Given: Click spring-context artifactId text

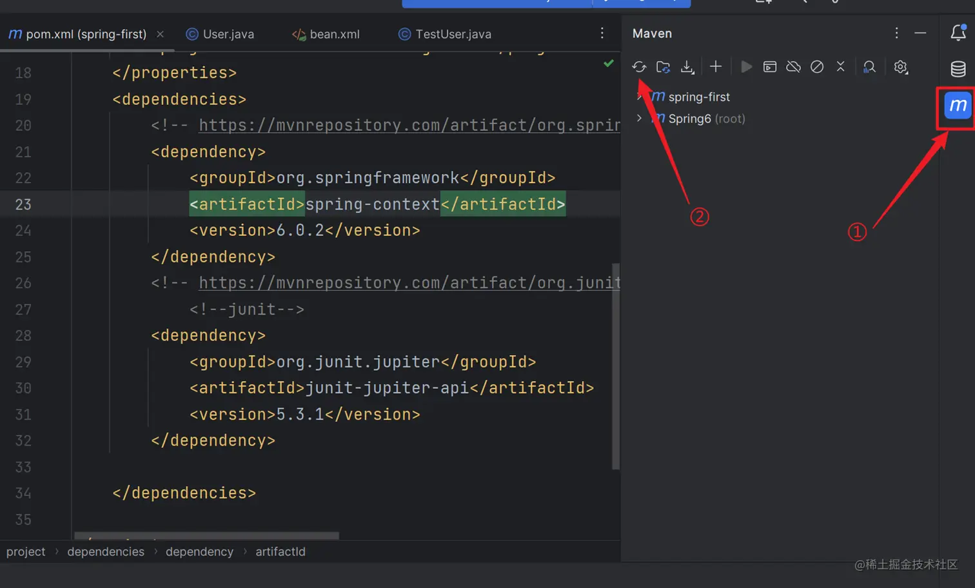Looking at the screenshot, I should [x=373, y=204].
